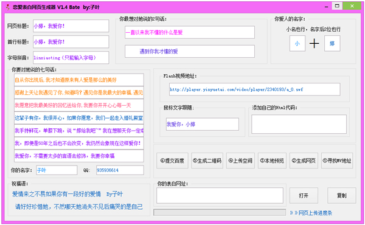Click the app icon in the title bar
The height and width of the screenshot is (225, 365).
coord(8,7)
